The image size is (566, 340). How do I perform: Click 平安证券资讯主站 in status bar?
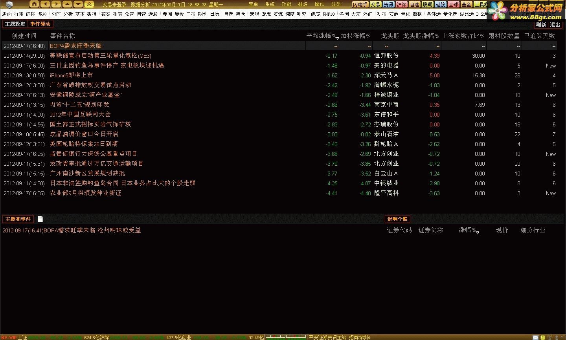(x=327, y=338)
